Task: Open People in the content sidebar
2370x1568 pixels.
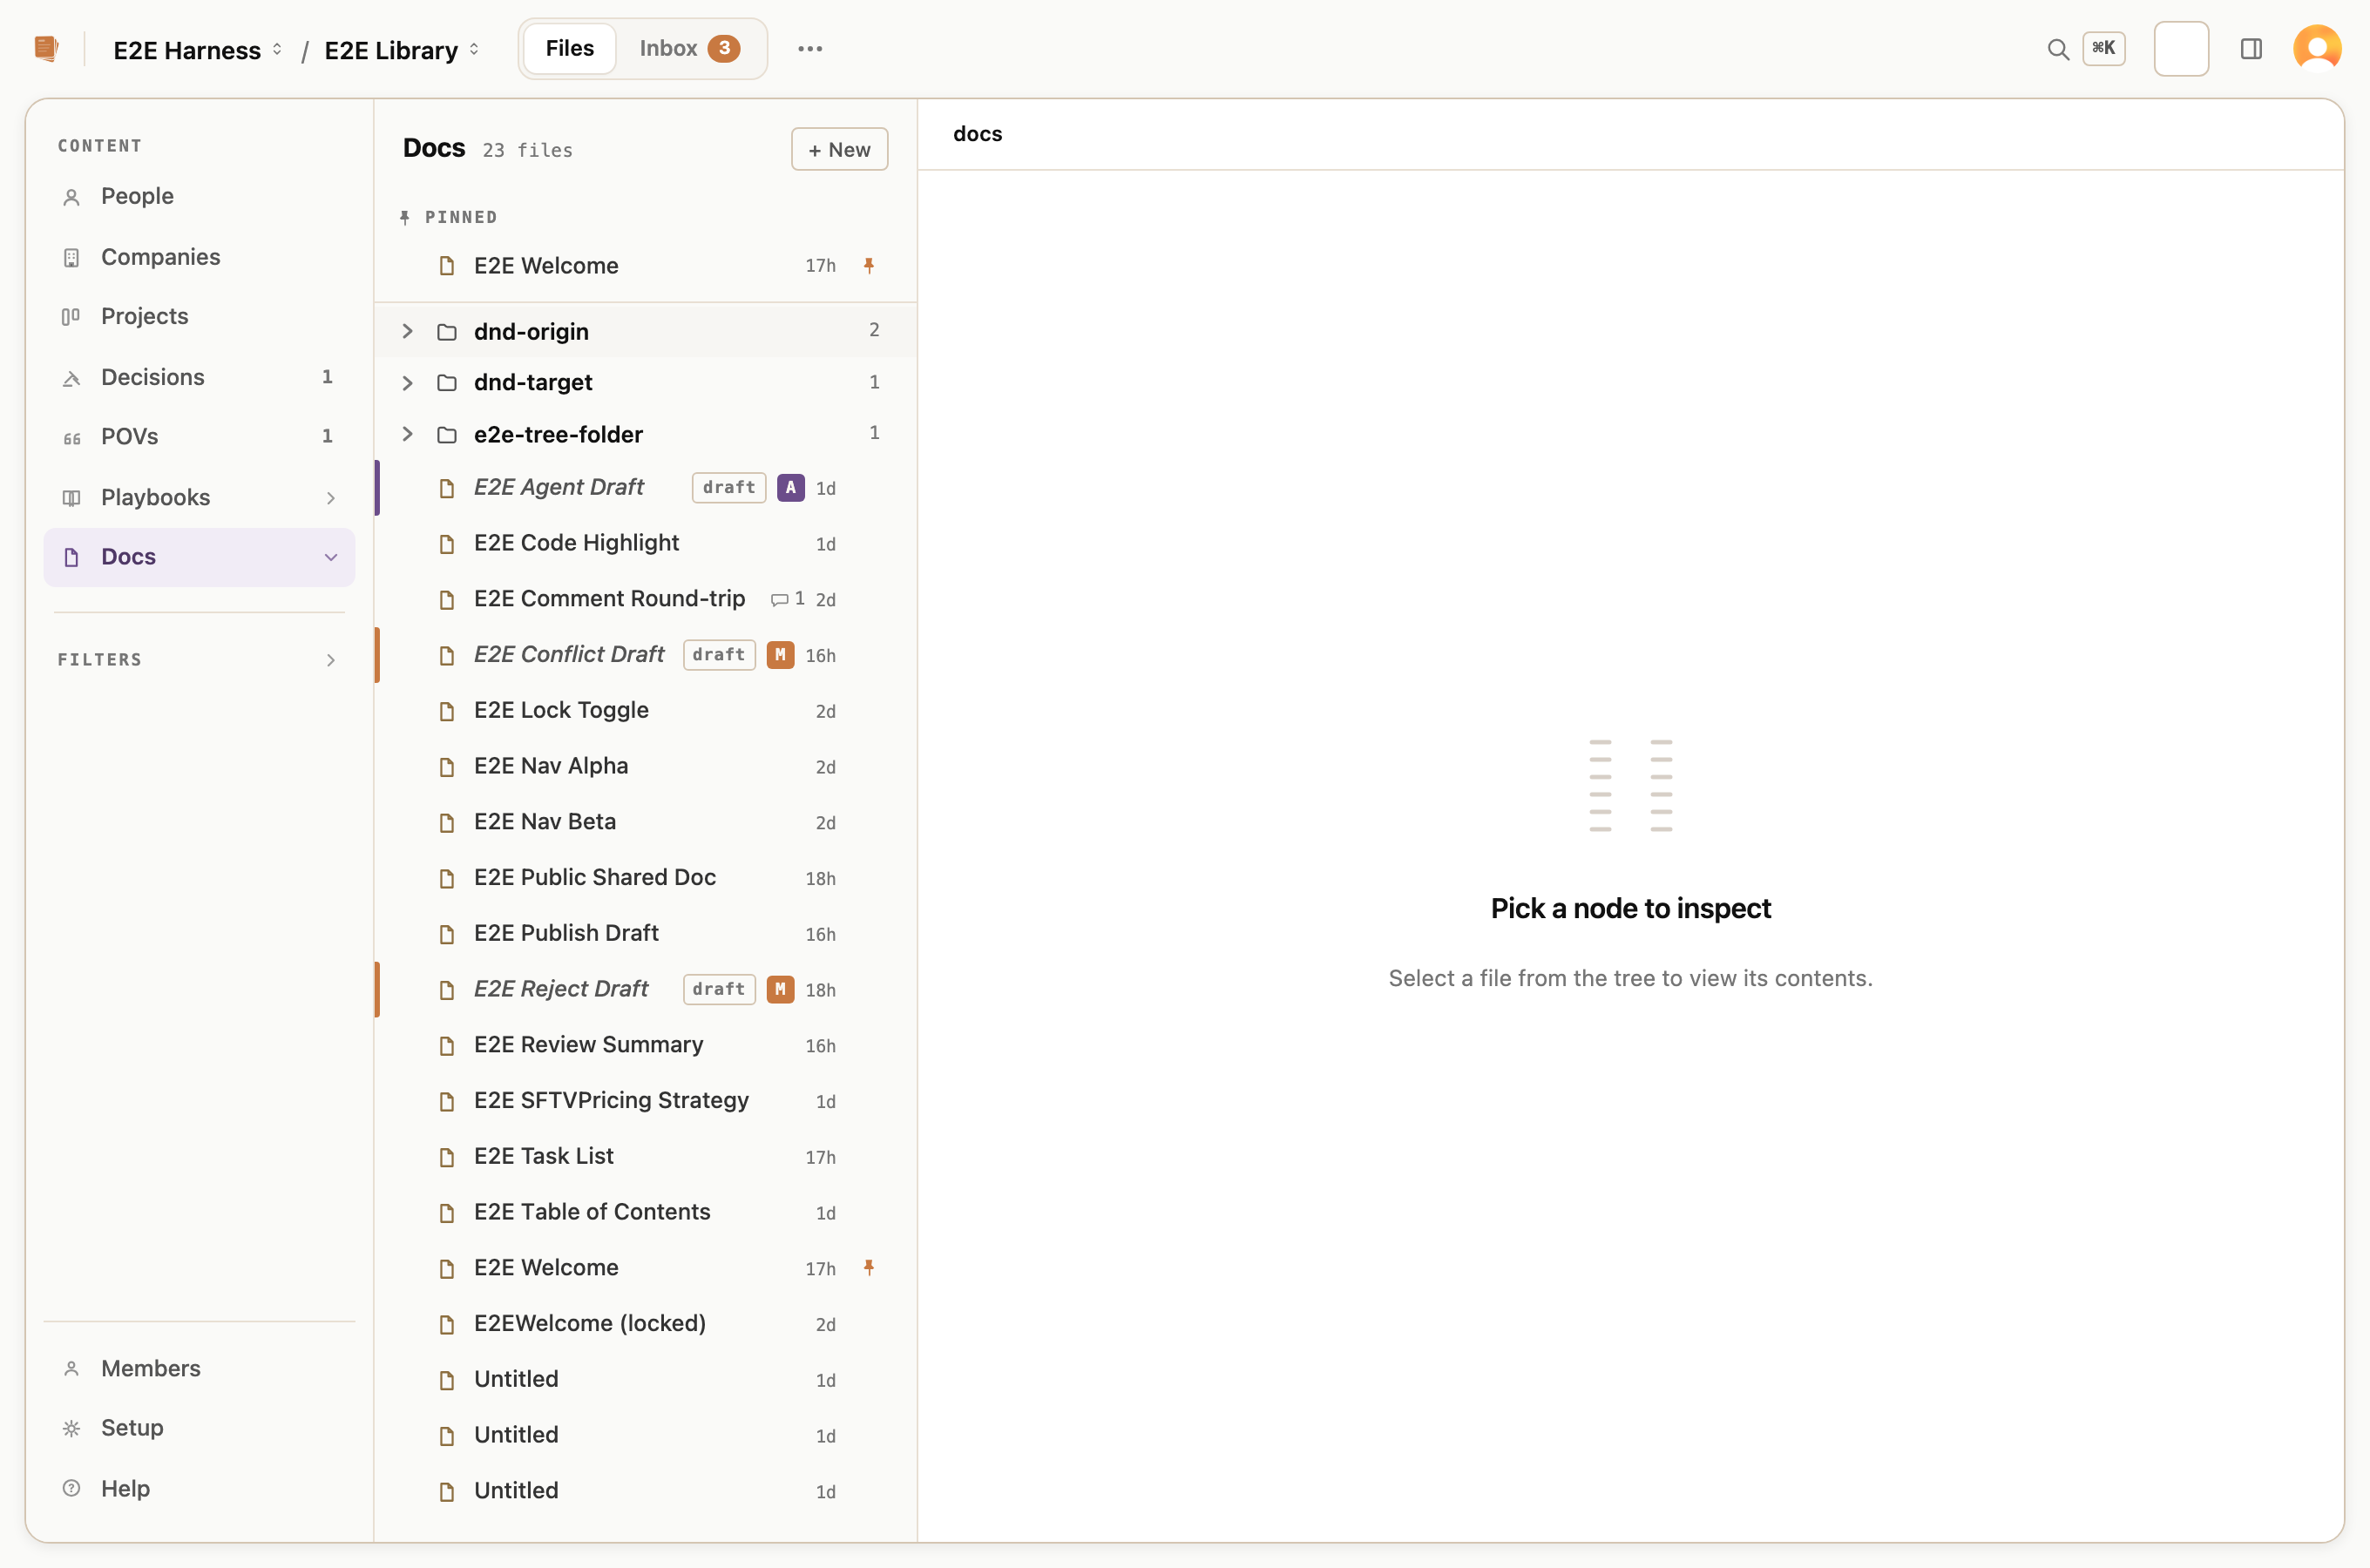Action: 200,196
